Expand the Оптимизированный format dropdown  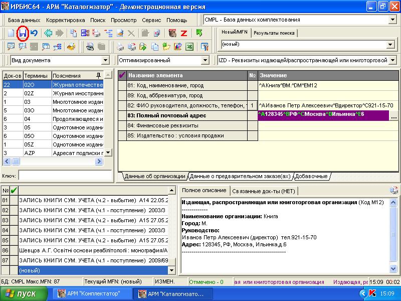[x=205, y=60]
